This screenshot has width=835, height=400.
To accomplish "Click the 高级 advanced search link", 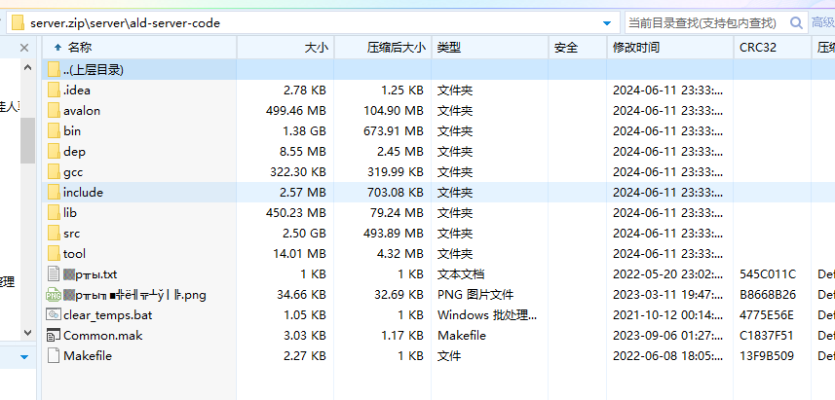I will [x=822, y=21].
